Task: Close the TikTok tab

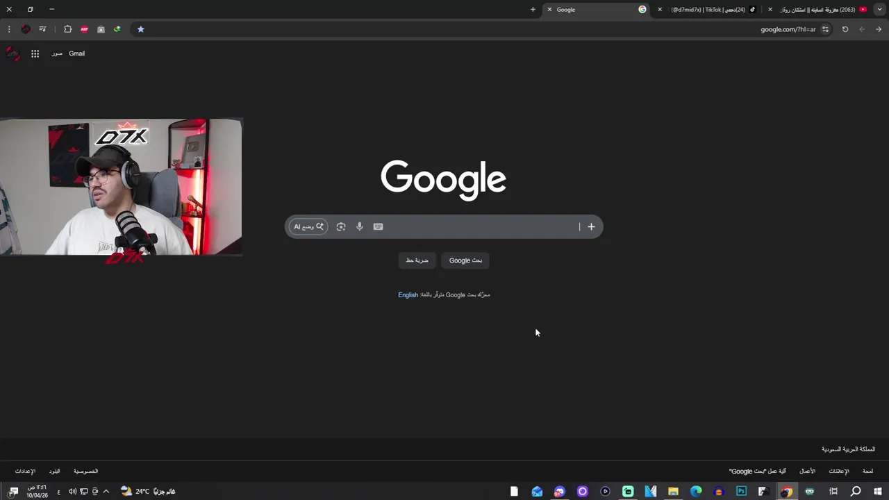Action: pos(660,10)
